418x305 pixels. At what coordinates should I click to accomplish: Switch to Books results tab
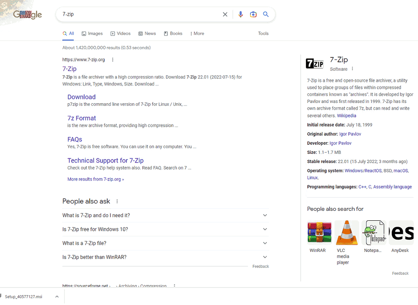click(x=173, y=33)
